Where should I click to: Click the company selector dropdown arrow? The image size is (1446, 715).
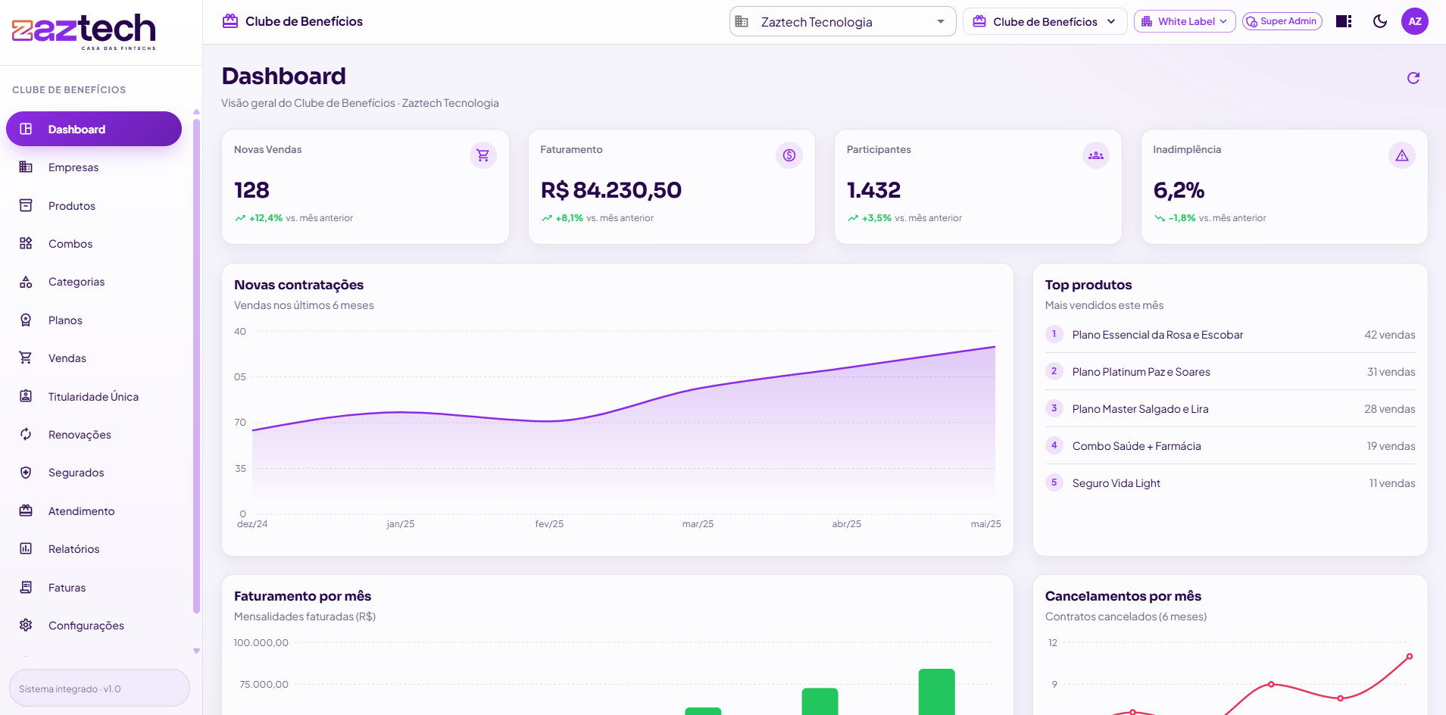[941, 22]
